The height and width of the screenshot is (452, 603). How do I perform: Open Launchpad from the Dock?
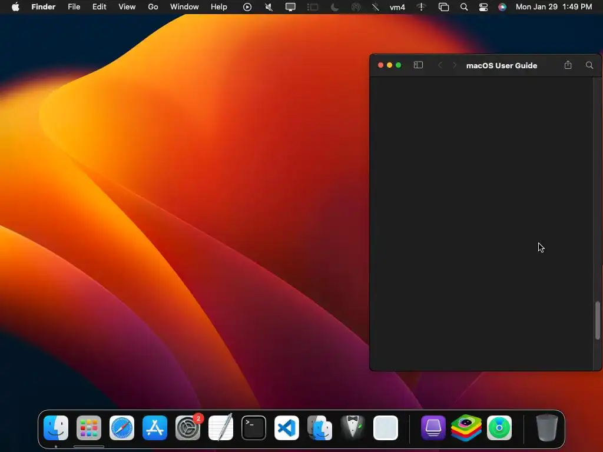pyautogui.click(x=89, y=428)
